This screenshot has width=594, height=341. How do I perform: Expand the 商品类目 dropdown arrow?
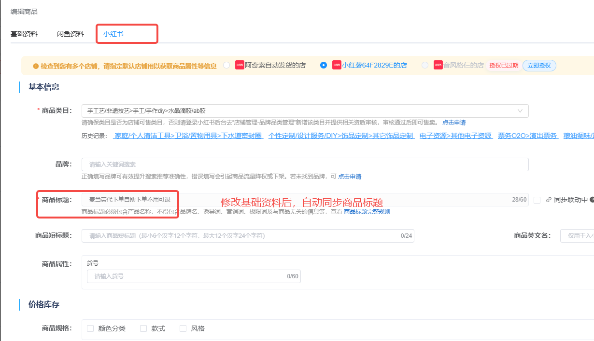tap(520, 111)
